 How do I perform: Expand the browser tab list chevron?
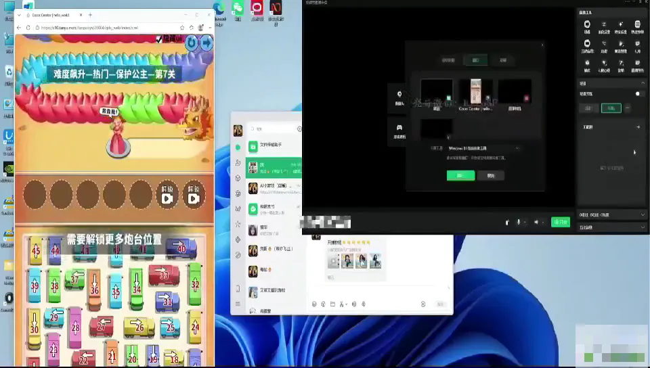pos(19,15)
